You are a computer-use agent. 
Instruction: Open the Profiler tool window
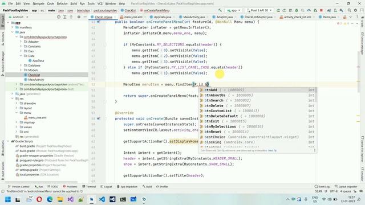162,187
